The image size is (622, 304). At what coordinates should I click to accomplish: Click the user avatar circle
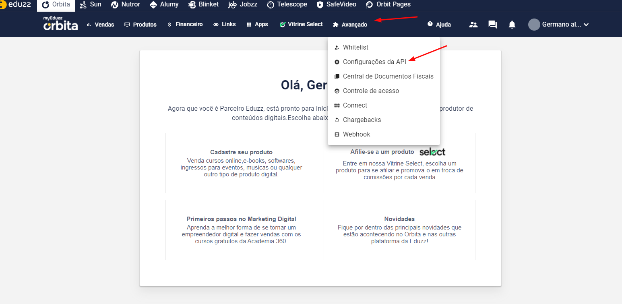534,25
